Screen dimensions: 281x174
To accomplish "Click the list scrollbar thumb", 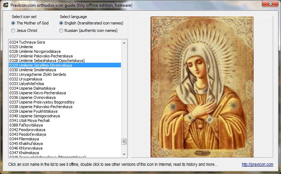I will point(124,142).
